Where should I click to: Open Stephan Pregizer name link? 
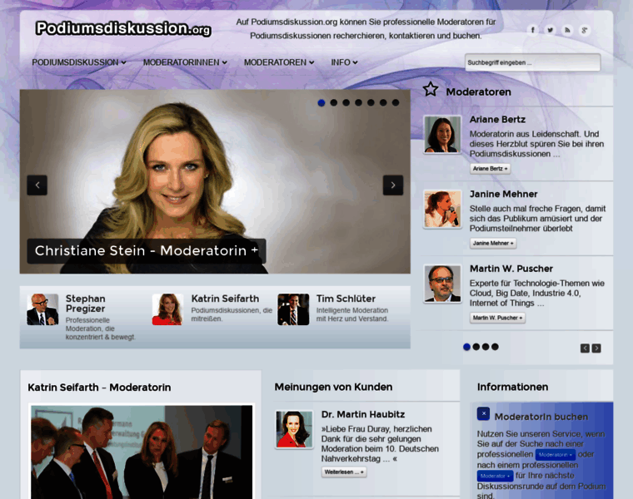tap(86, 304)
